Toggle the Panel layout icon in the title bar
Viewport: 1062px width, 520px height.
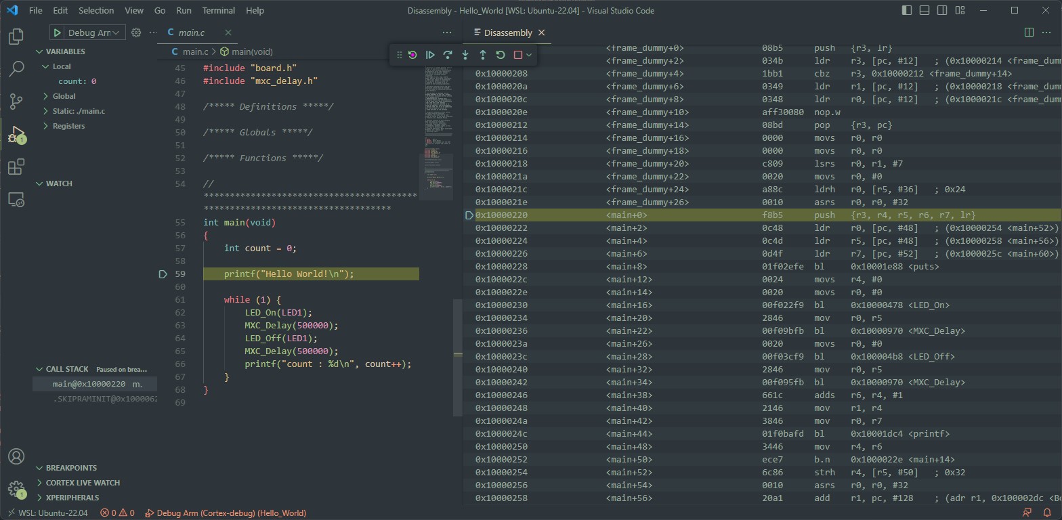(x=925, y=10)
